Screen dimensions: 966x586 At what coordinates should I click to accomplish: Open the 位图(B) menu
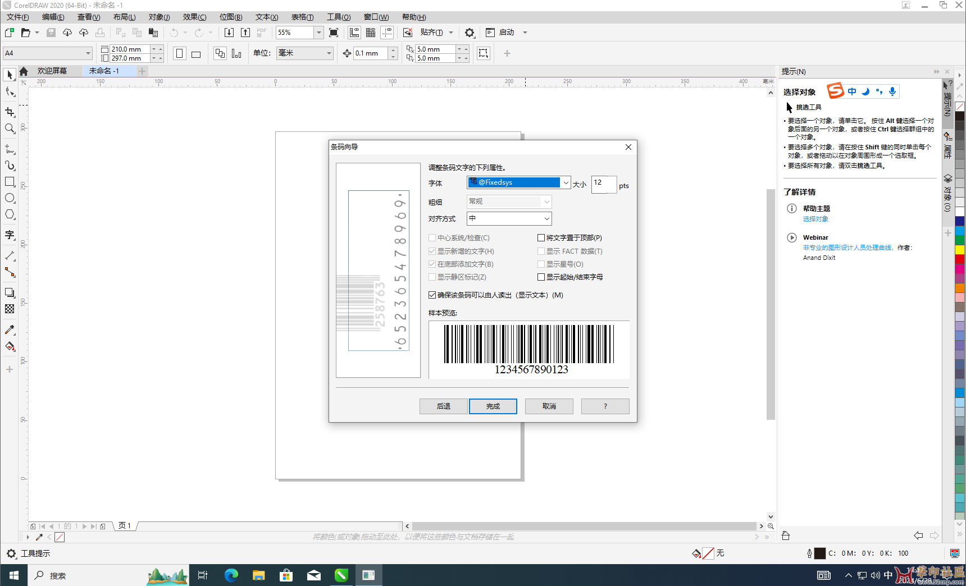pos(231,17)
